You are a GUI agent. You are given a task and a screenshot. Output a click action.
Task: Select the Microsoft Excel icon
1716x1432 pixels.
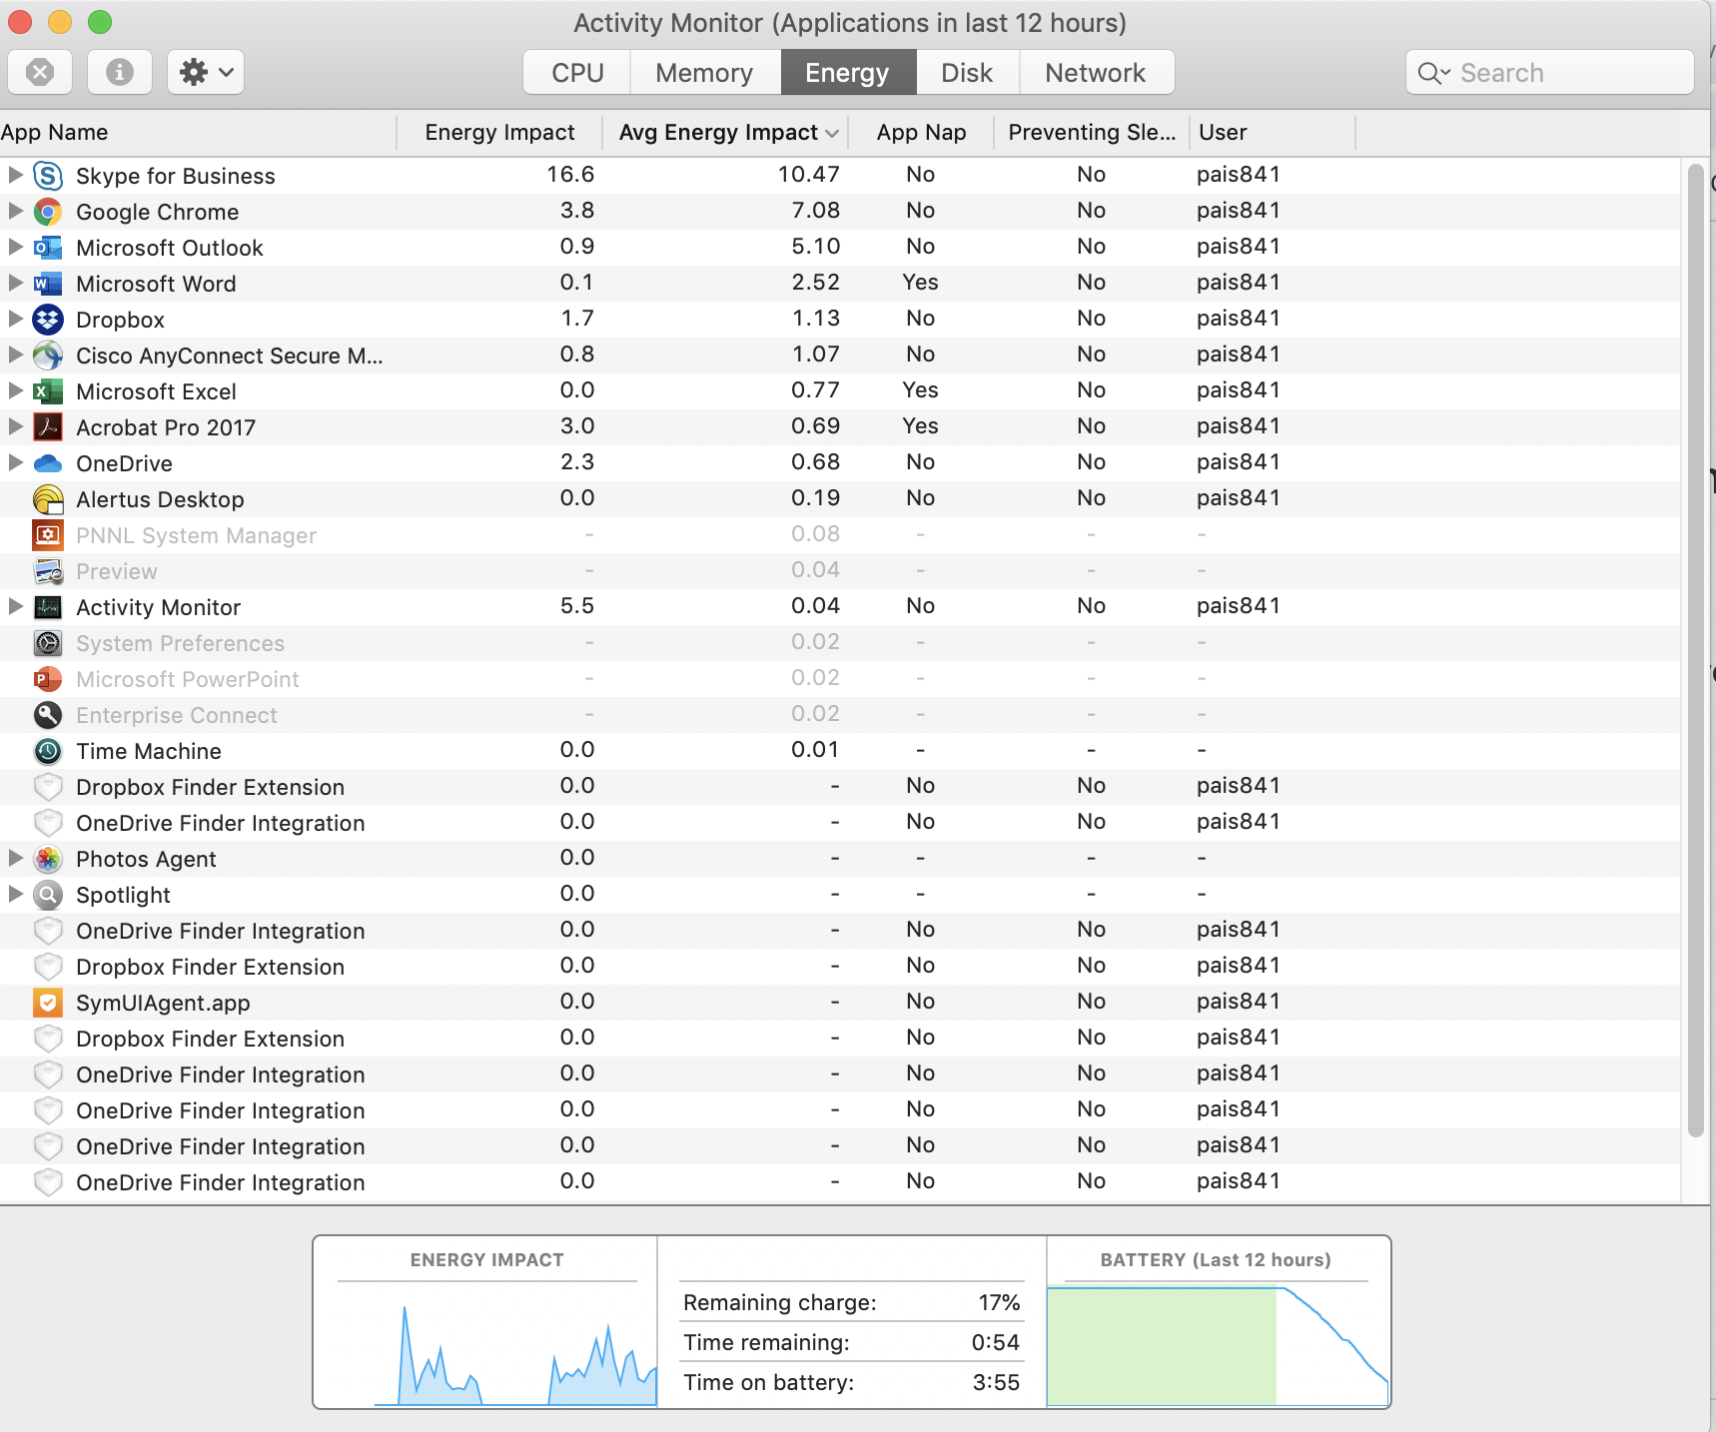pyautogui.click(x=48, y=391)
